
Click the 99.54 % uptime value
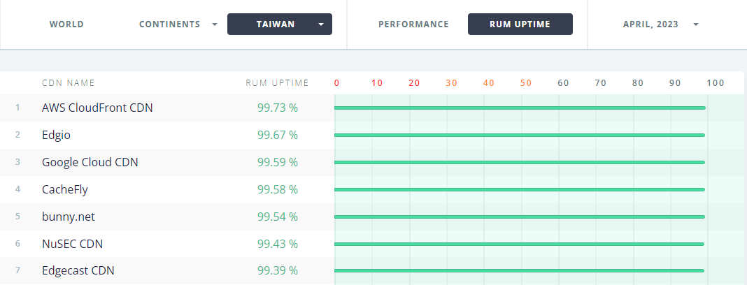coord(278,217)
